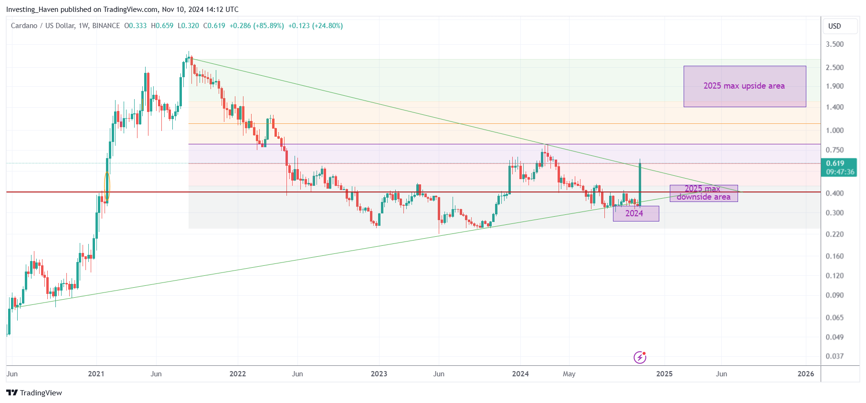Click the 2022 time axis label
This screenshot has height=403, width=866.
tap(238, 374)
